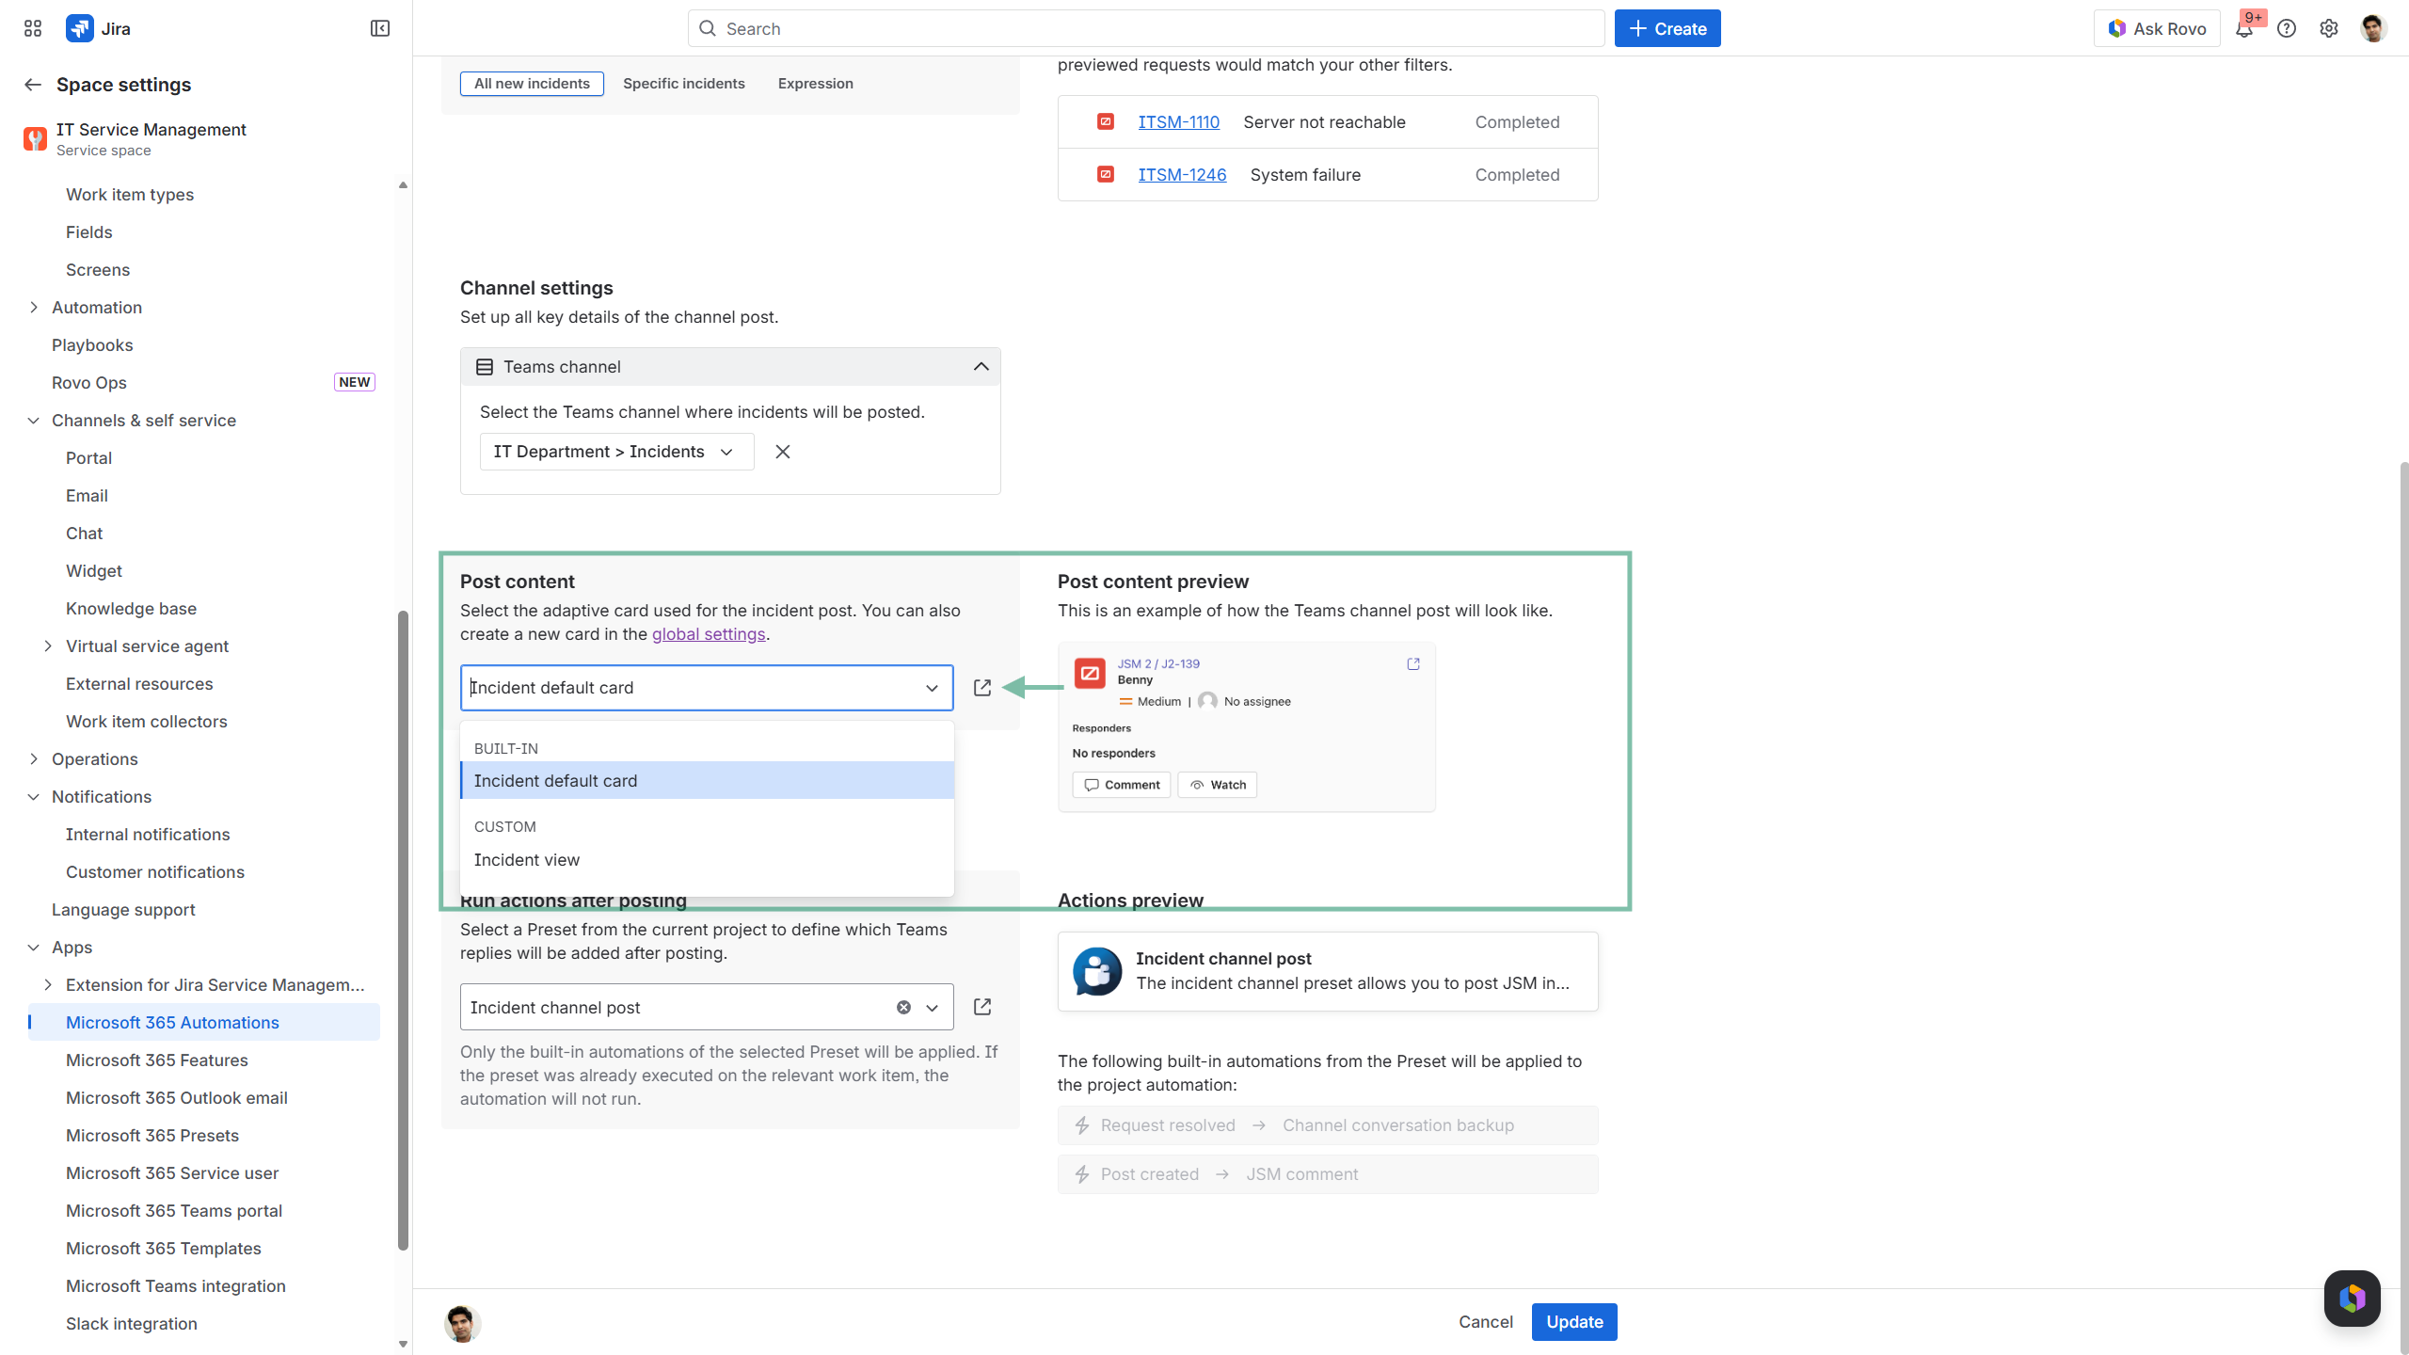Open the global settings link
Screen dimensions: 2409x1355
709,634
